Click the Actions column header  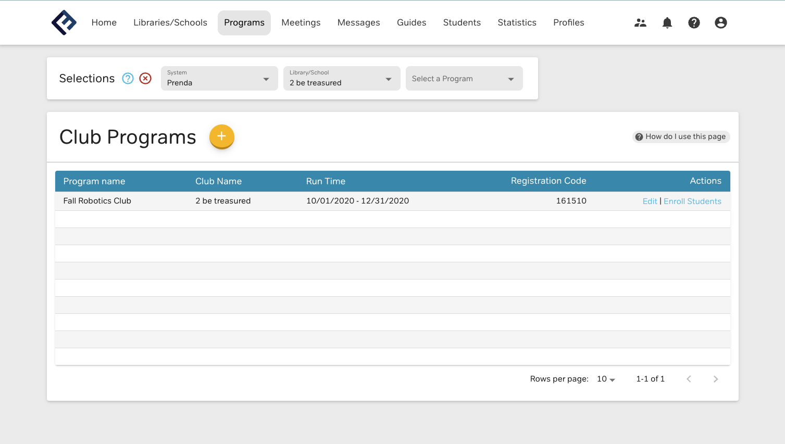[x=706, y=181]
